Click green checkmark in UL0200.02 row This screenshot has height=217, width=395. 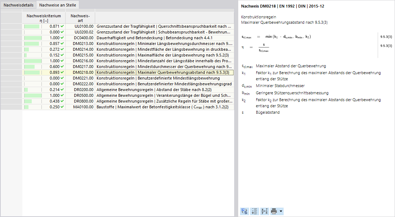[62, 32]
